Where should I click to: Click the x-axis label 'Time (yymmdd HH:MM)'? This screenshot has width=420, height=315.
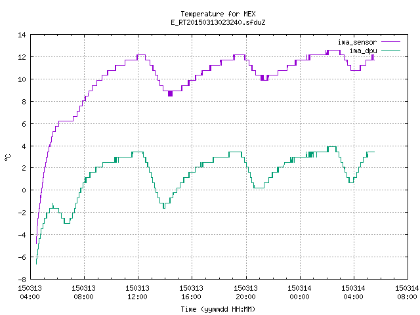pos(218,309)
